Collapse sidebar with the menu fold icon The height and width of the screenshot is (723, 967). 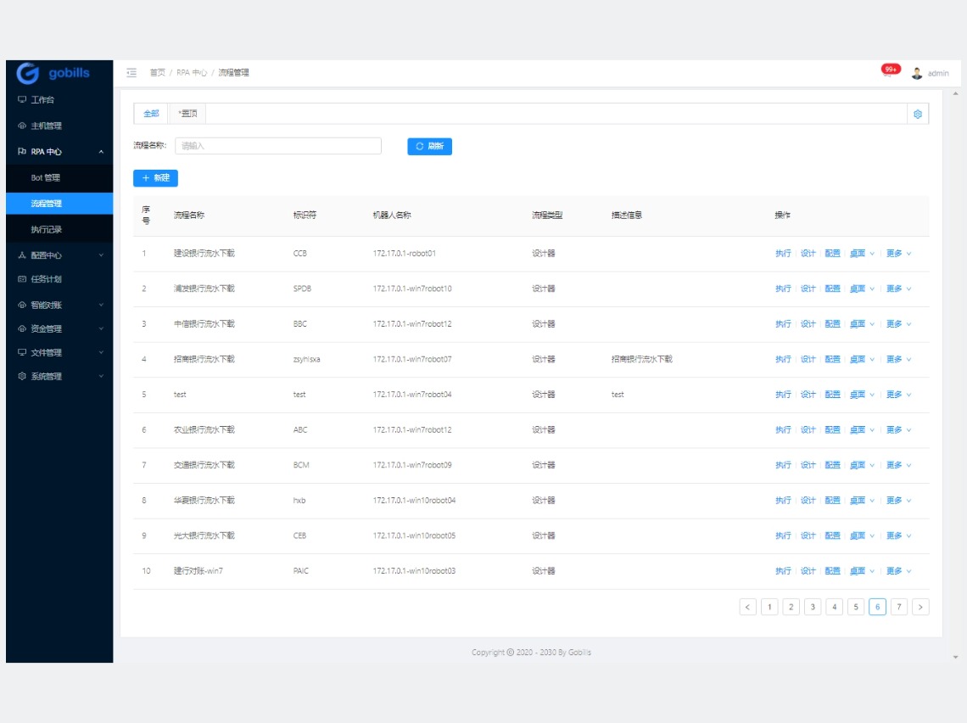point(131,73)
